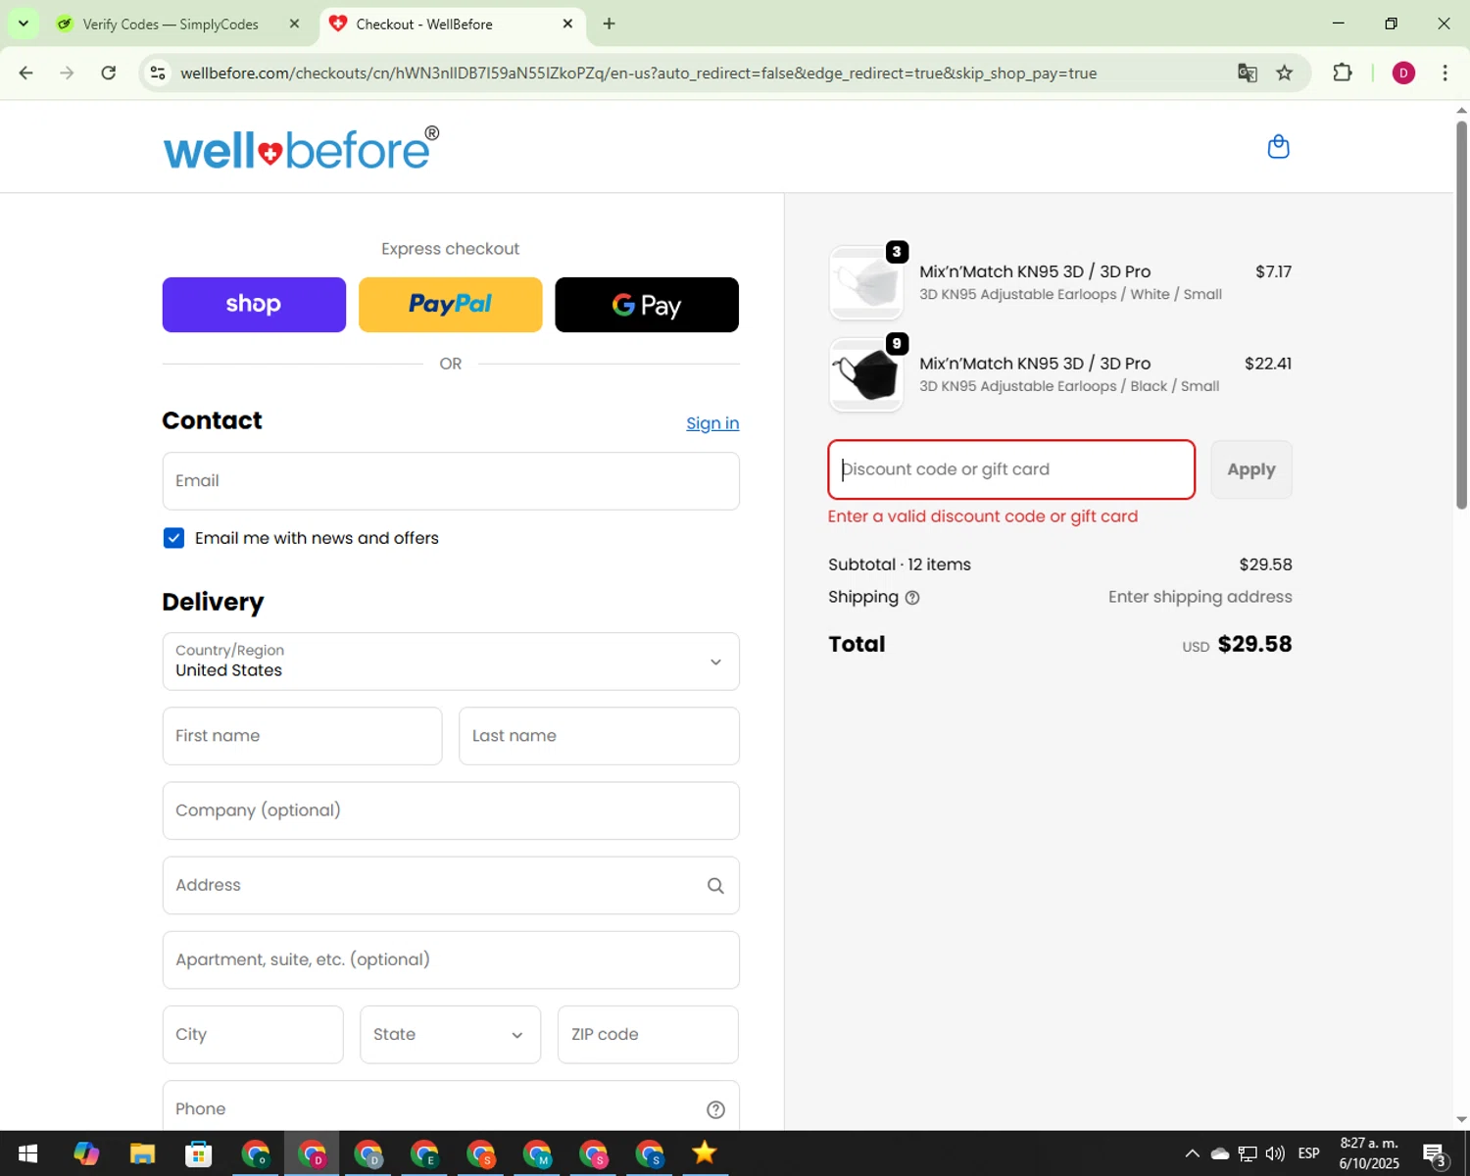Image resolution: width=1470 pixels, height=1176 pixels.
Task: Click the page vertical scrollbar
Action: pos(1461,314)
